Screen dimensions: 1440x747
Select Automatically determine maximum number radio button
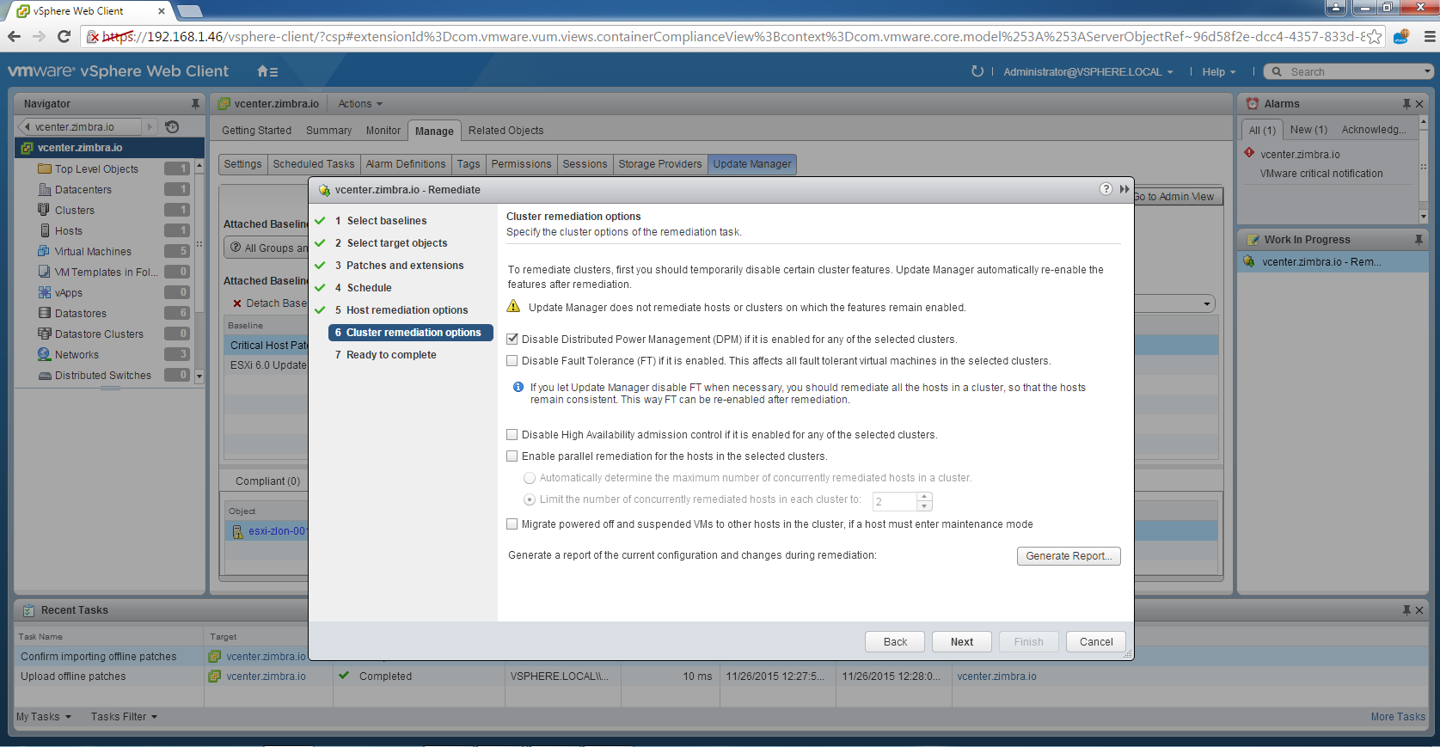point(530,478)
